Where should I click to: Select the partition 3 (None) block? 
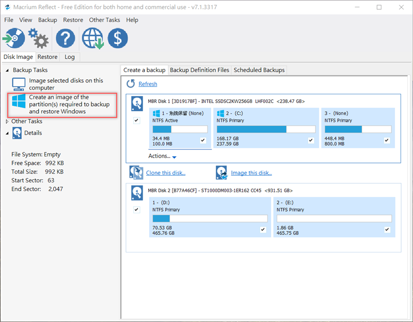[357, 128]
